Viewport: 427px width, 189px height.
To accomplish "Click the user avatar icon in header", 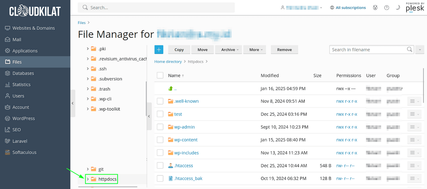I will click(x=283, y=8).
